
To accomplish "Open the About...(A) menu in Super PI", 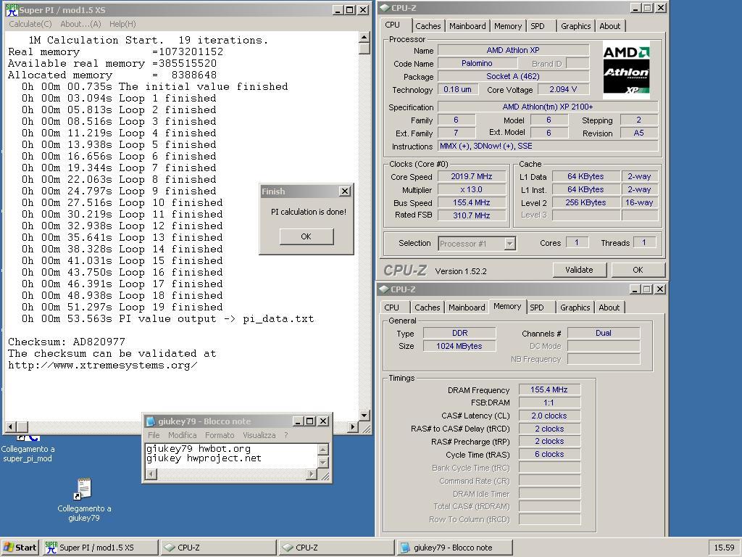I will pyautogui.click(x=80, y=24).
